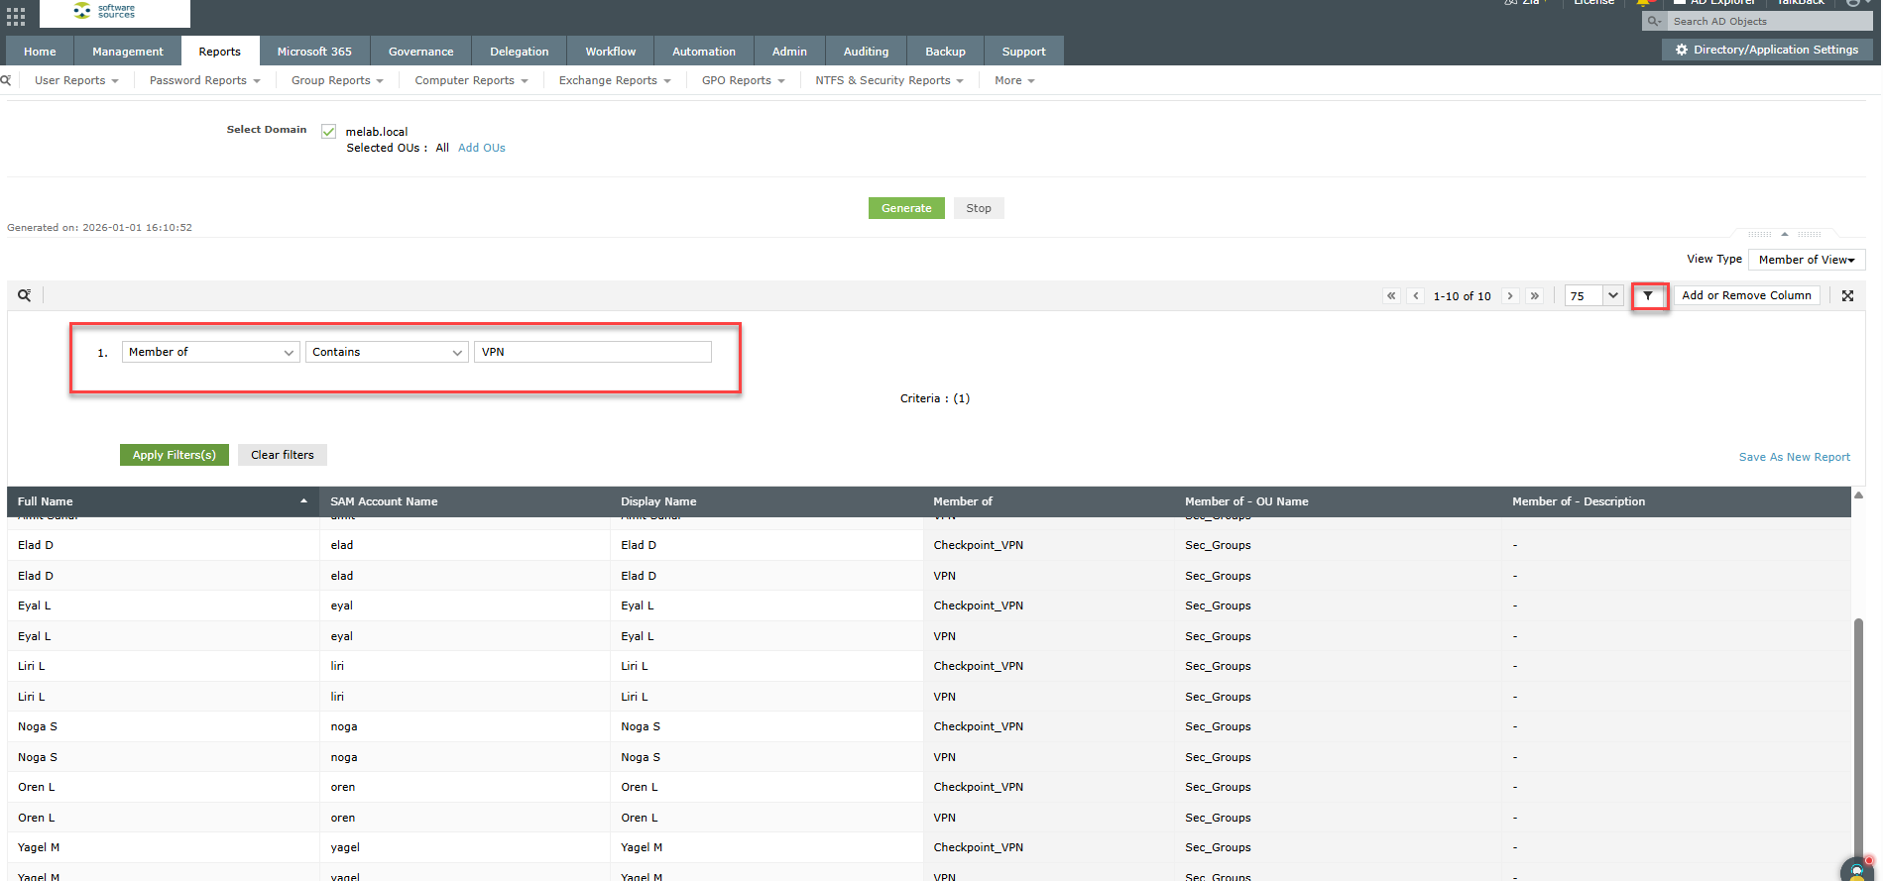Switch to the Auditing tab

point(865,52)
